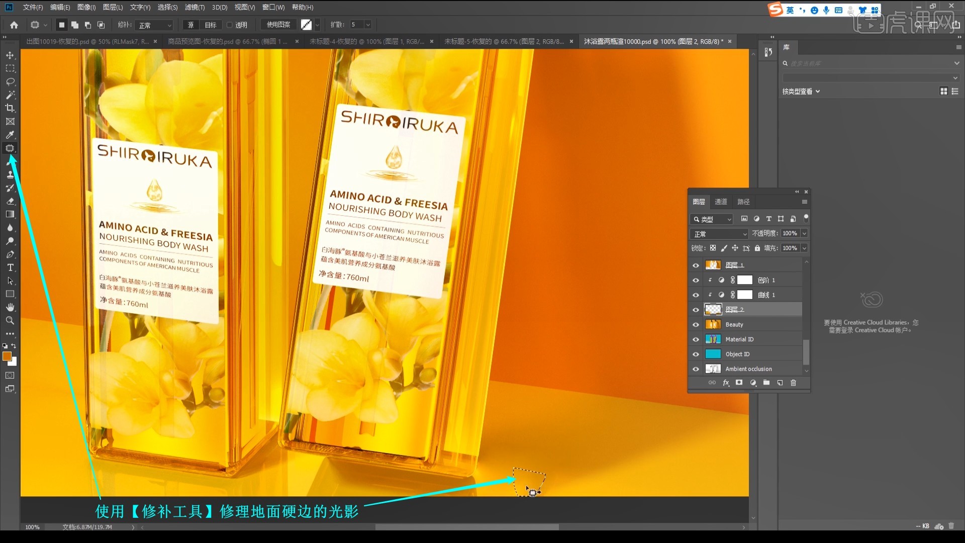965x543 pixels.
Task: Open the layer blend mode dropdown
Action: tap(720, 234)
